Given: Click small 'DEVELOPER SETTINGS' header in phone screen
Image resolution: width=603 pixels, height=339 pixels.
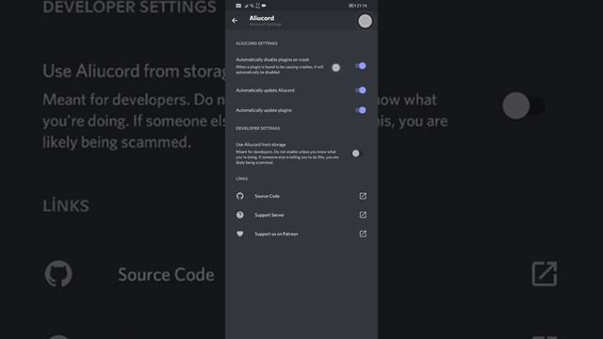Looking at the screenshot, I should (x=257, y=128).
